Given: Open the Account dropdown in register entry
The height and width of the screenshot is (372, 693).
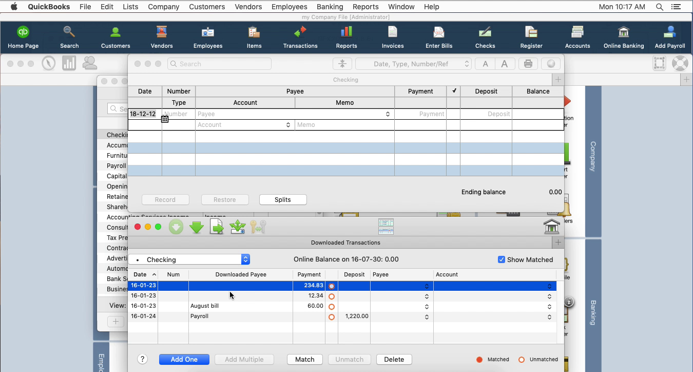Looking at the screenshot, I should (x=288, y=125).
